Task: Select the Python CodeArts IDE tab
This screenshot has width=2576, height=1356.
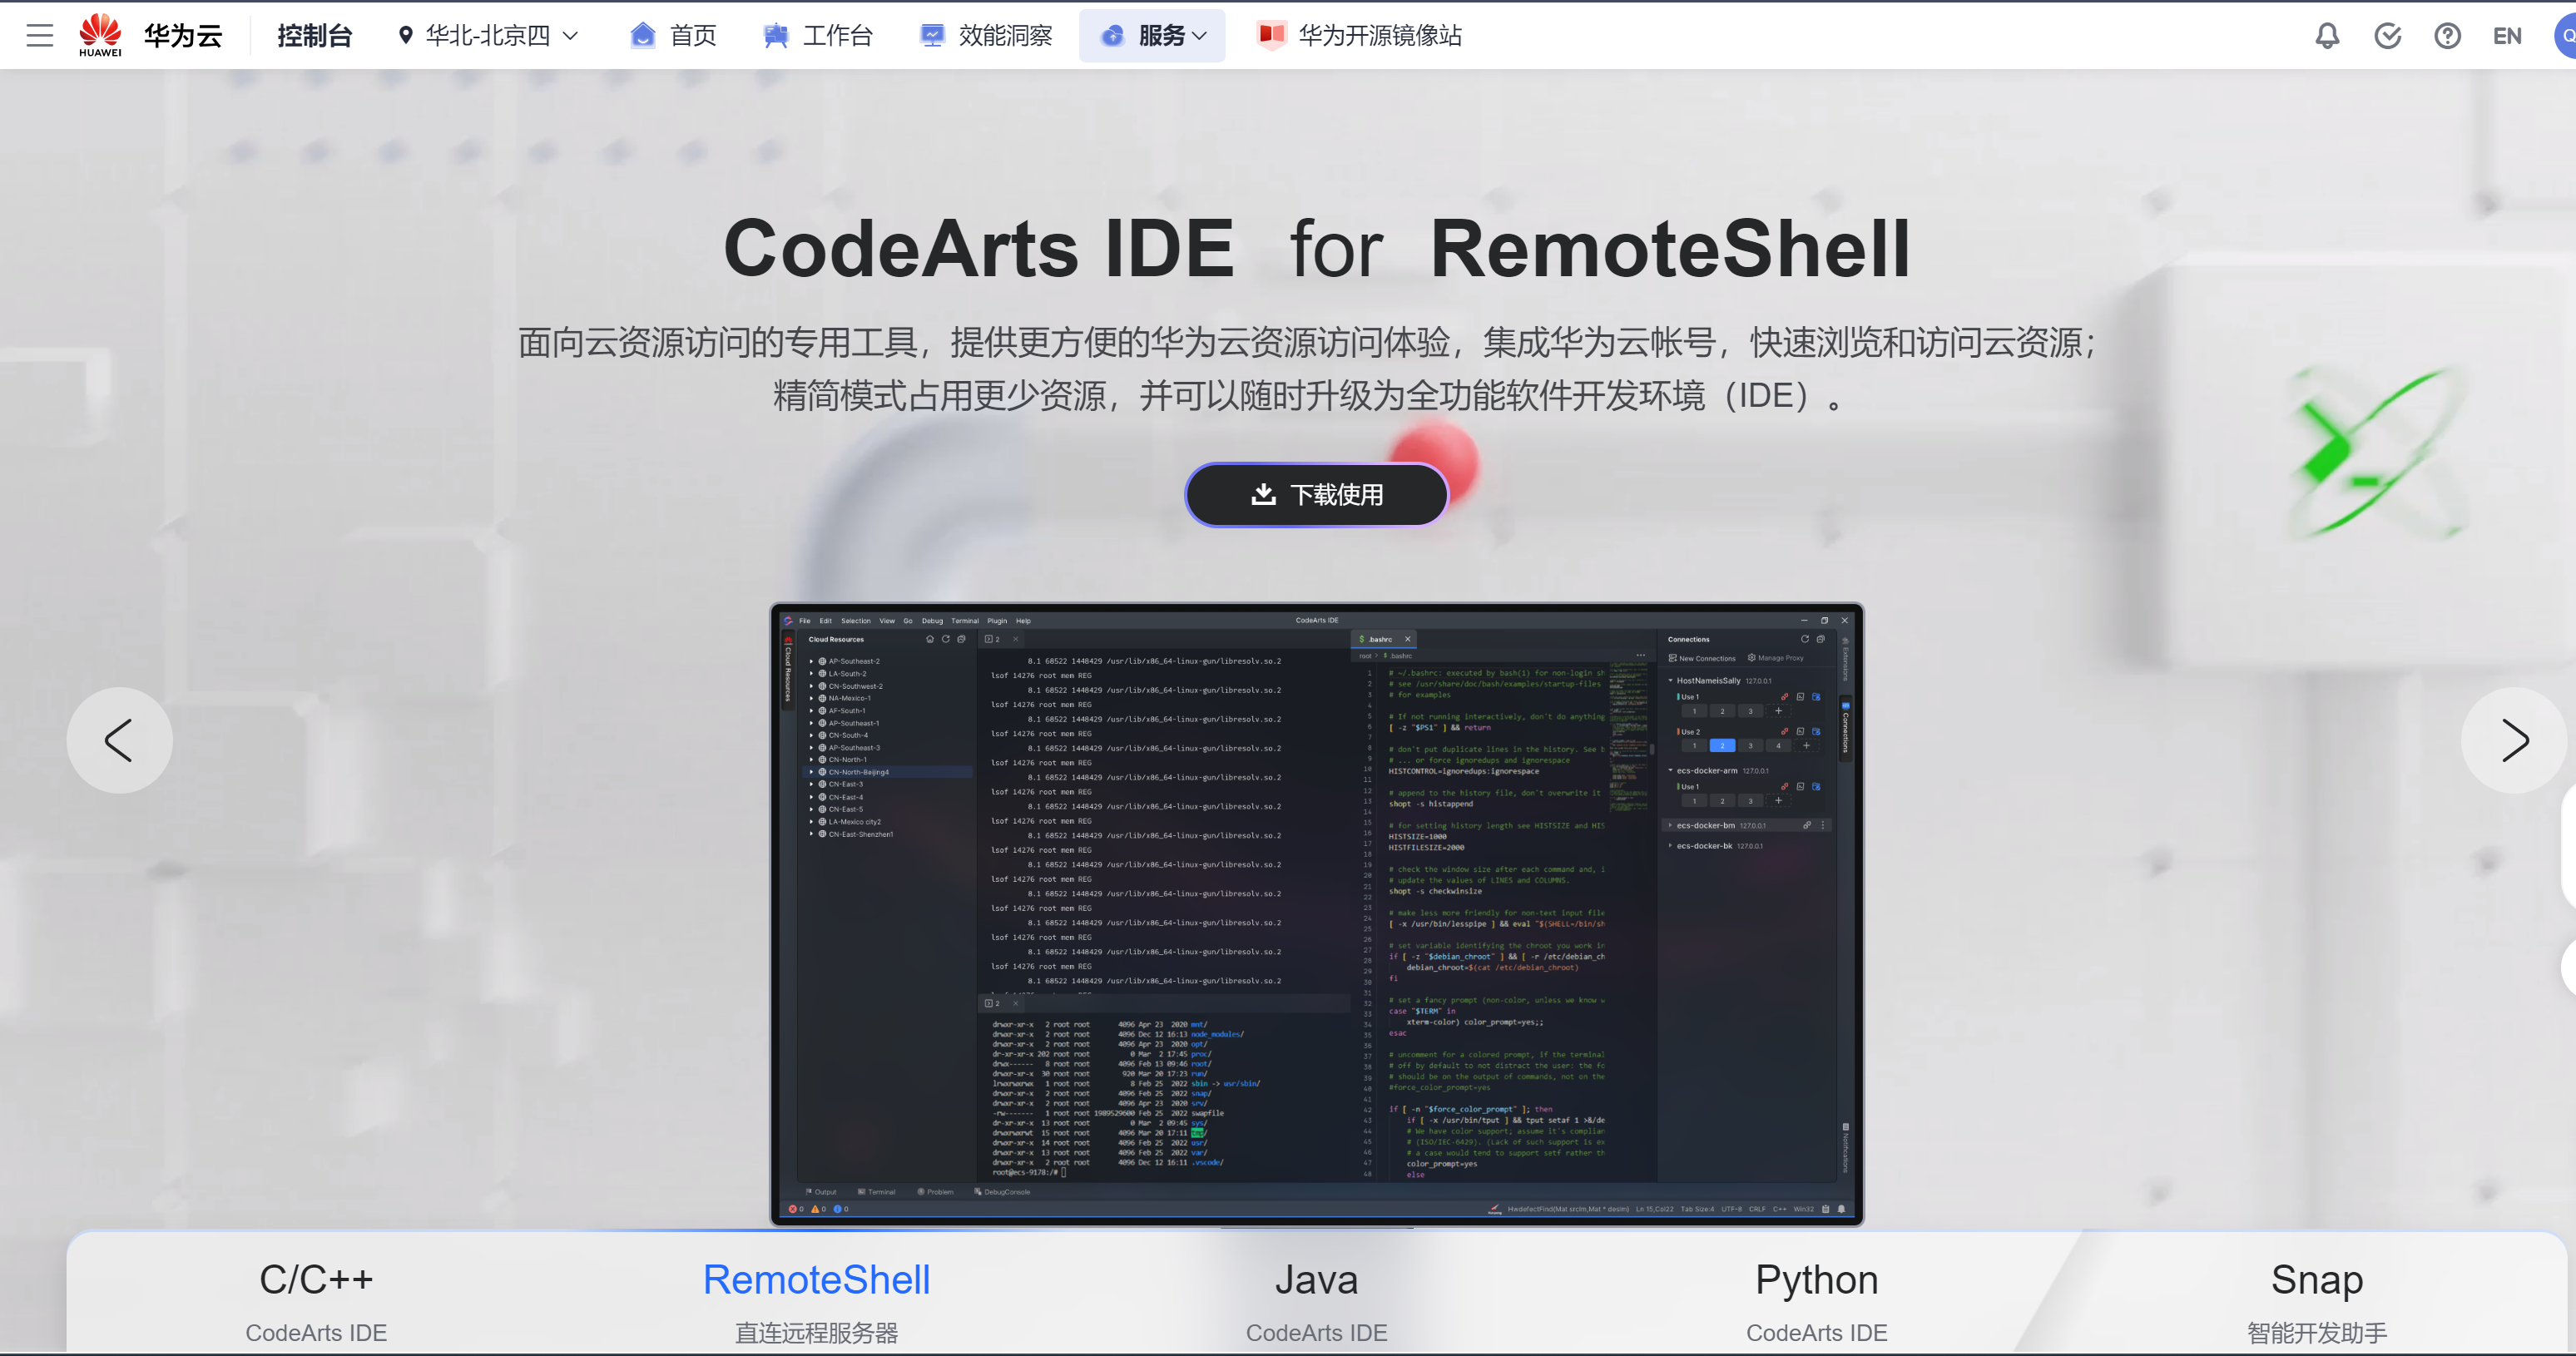Action: pyautogui.click(x=1816, y=1301)
